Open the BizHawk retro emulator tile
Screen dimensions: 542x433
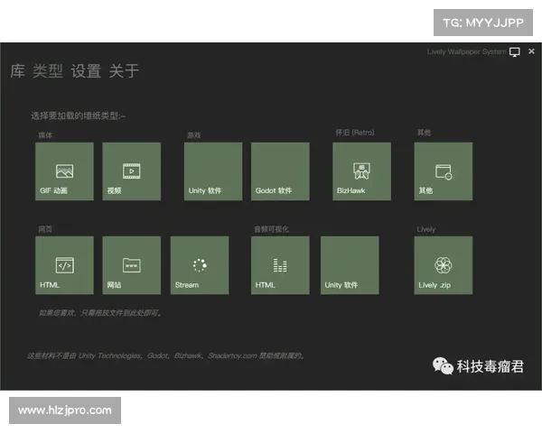pyautogui.click(x=361, y=171)
